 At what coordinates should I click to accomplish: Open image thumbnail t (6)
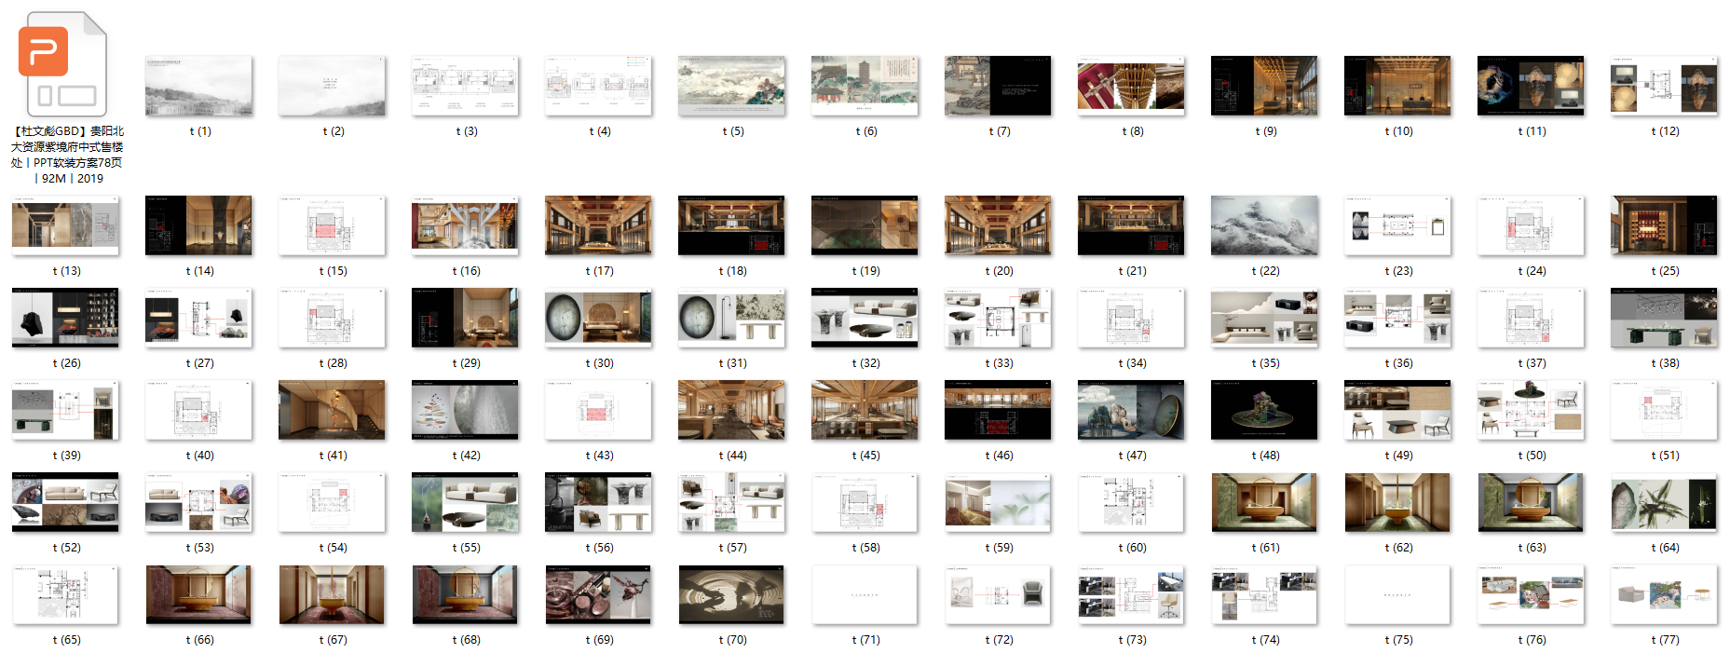(865, 86)
